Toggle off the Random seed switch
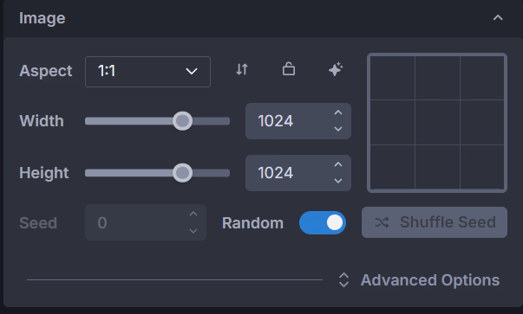The height and width of the screenshot is (314, 523). click(x=323, y=222)
